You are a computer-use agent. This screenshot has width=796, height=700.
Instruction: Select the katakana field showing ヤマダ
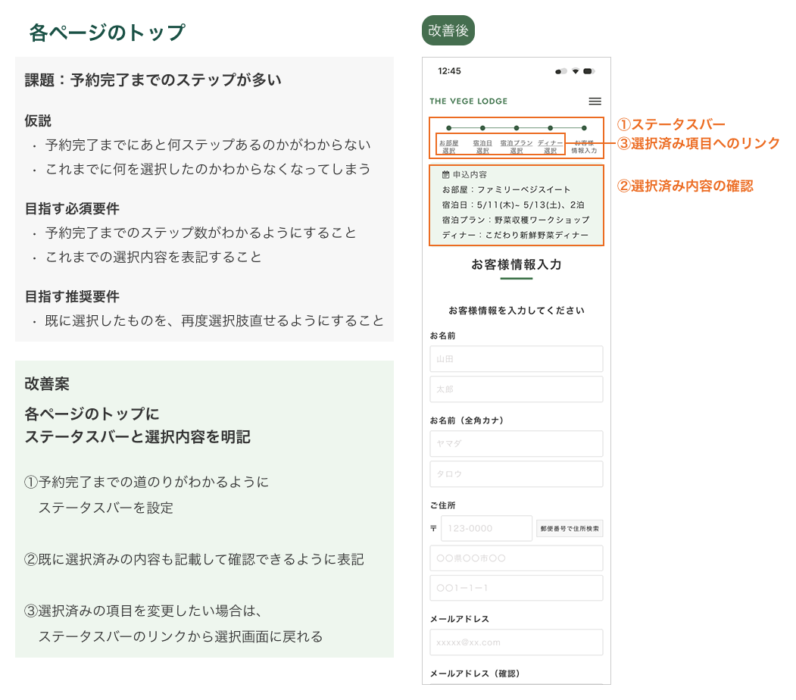pos(516,444)
